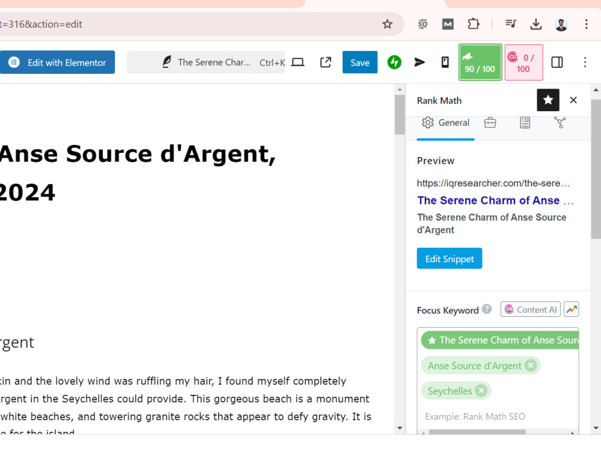
Task: Click the mobile phone device icon
Action: tap(445, 62)
